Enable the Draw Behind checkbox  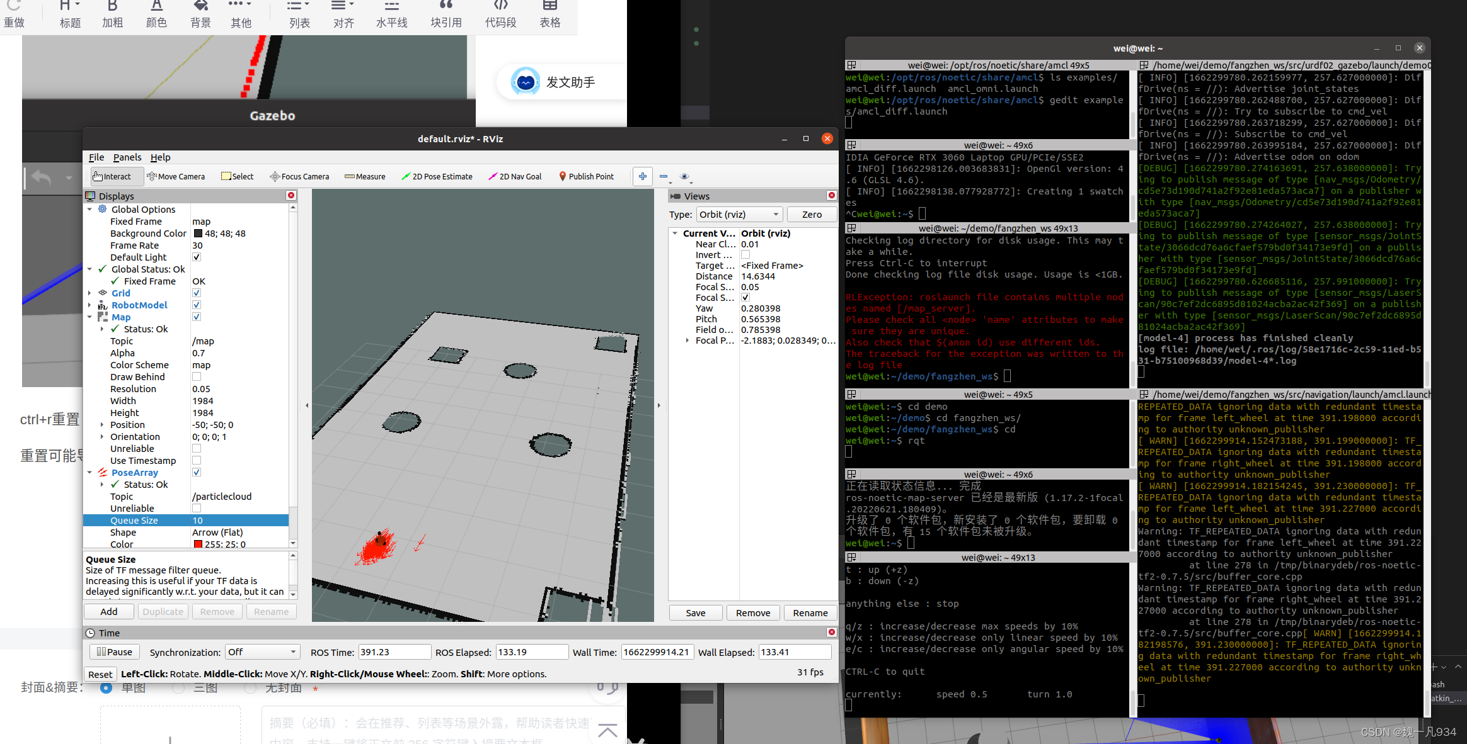(x=197, y=377)
